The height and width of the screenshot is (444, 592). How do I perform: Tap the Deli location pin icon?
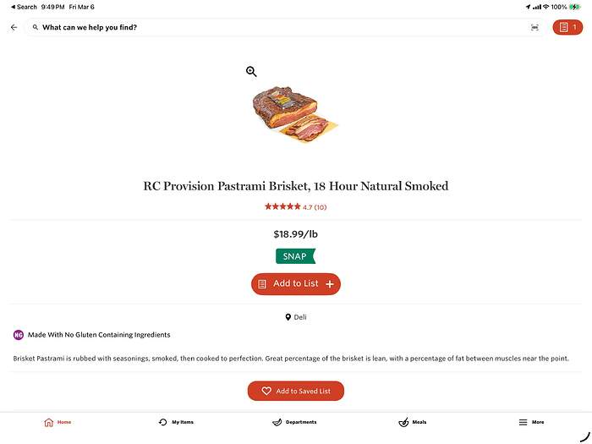coord(288,317)
